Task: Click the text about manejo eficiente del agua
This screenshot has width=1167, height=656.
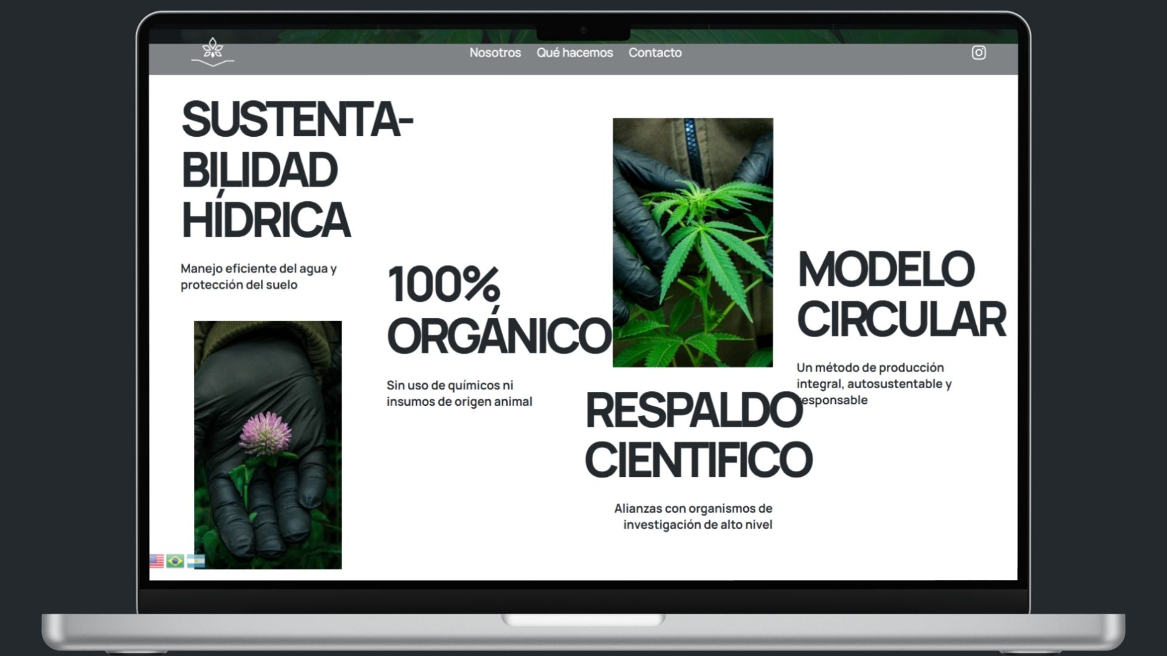Action: click(258, 276)
